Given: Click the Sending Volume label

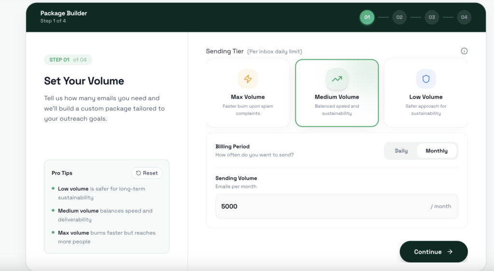Looking at the screenshot, I should tap(236, 178).
